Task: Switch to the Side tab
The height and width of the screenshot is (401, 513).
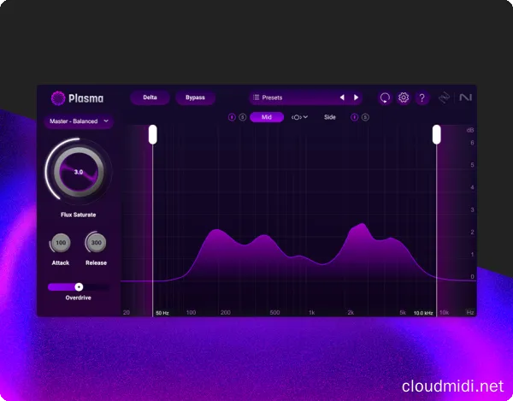Action: 329,117
